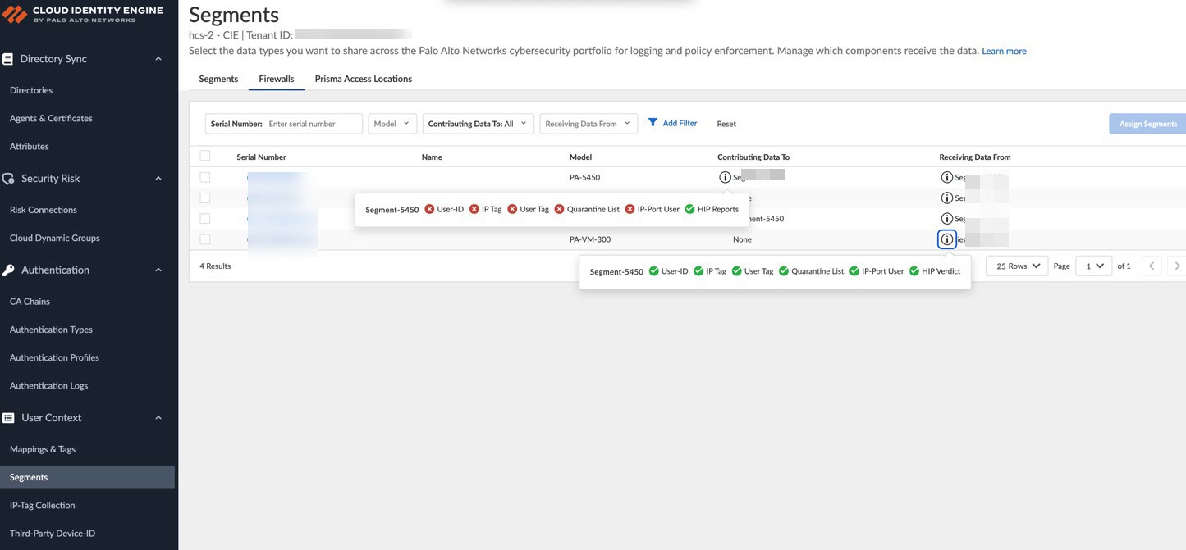Viewport: 1186px width, 550px height.
Task: Open Mappings & Tags in sidebar
Action: [x=43, y=449]
